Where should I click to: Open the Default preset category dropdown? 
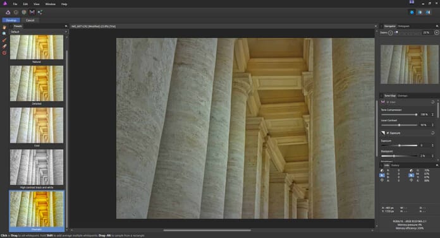(x=39, y=32)
